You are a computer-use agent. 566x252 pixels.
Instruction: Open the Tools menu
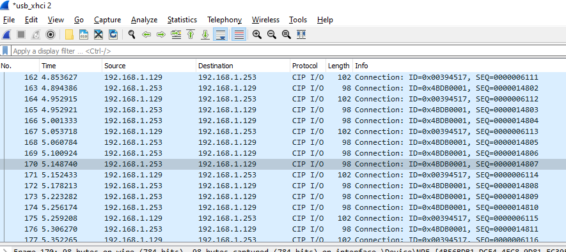pos(298,20)
